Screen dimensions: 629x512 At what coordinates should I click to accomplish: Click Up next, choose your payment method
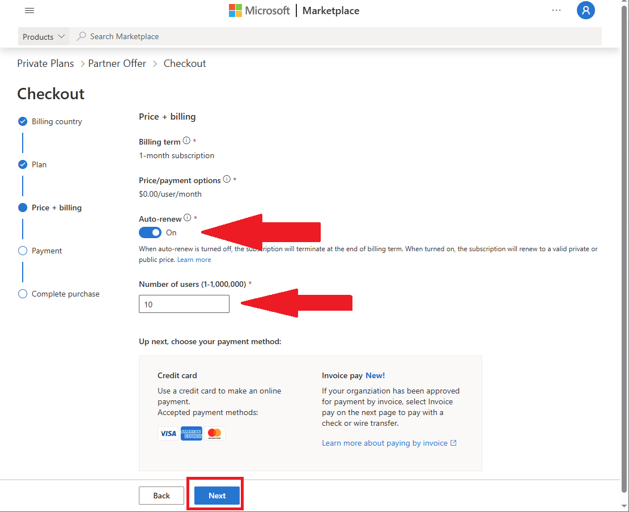tap(210, 341)
